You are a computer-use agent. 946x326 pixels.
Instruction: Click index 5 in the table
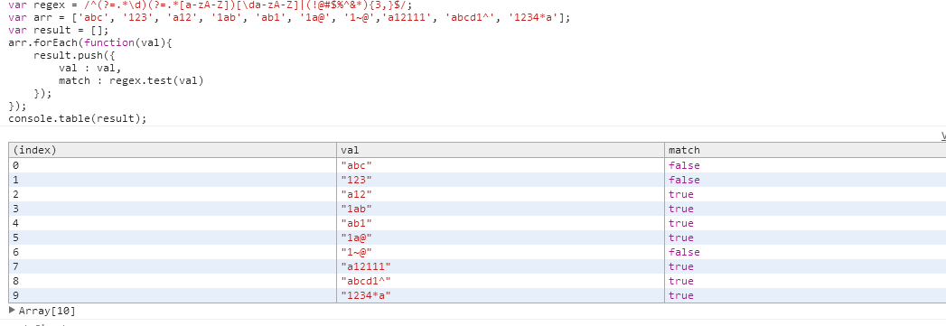(173, 238)
